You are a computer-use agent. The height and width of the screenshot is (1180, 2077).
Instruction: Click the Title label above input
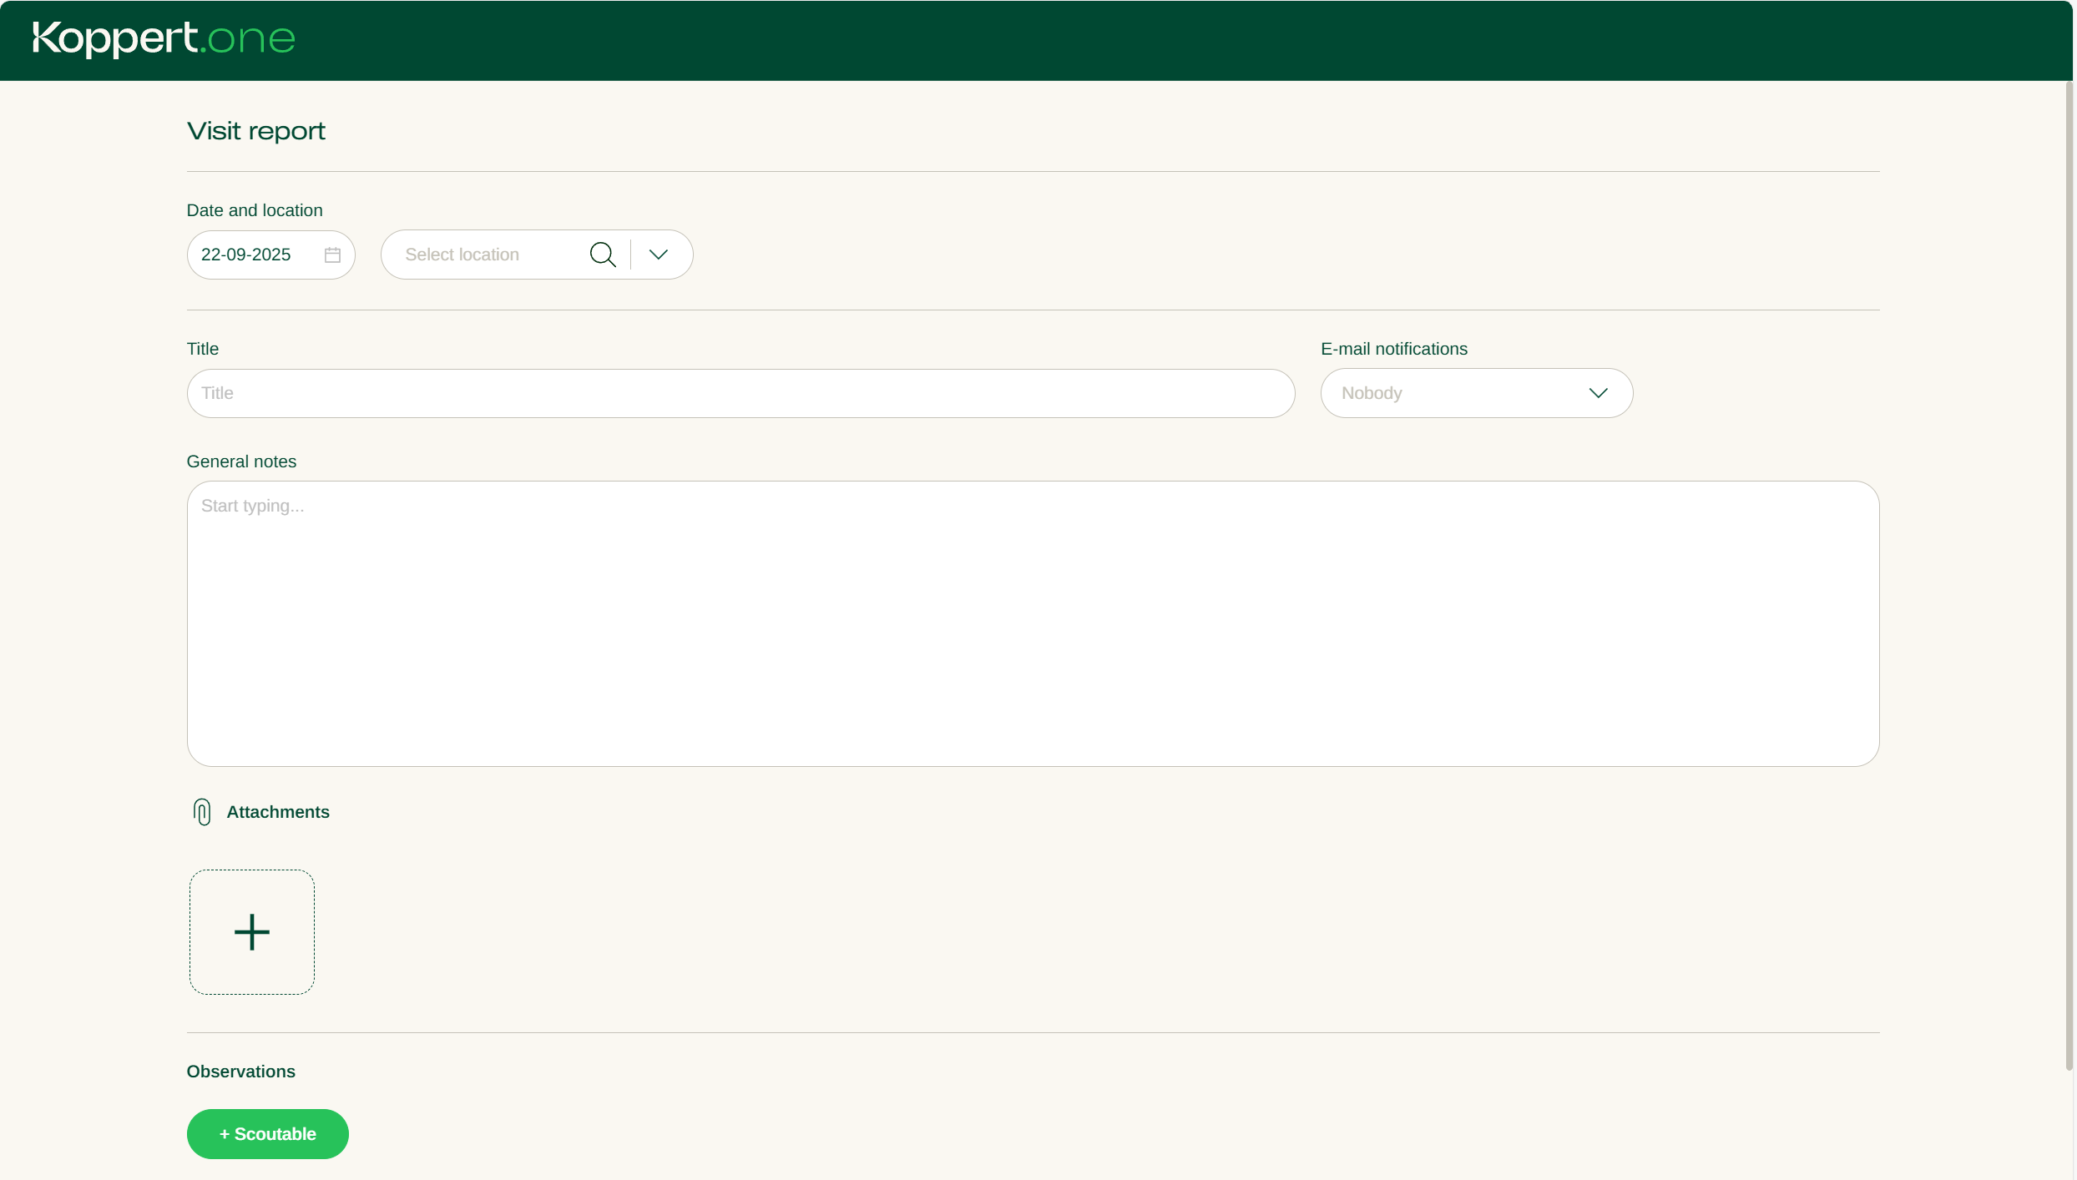pyautogui.click(x=203, y=349)
